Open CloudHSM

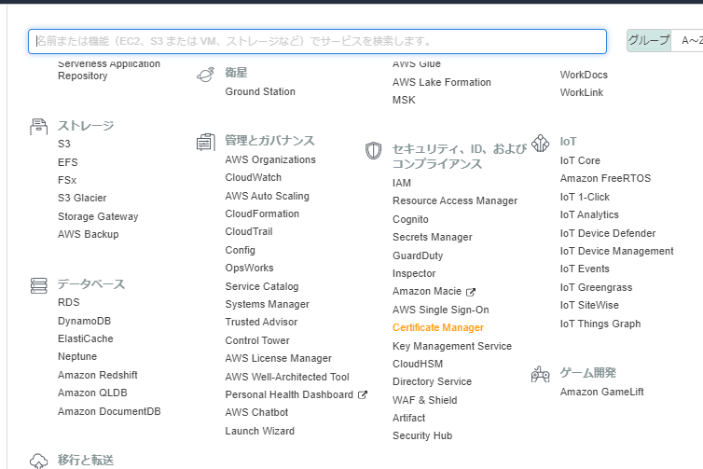point(418,364)
